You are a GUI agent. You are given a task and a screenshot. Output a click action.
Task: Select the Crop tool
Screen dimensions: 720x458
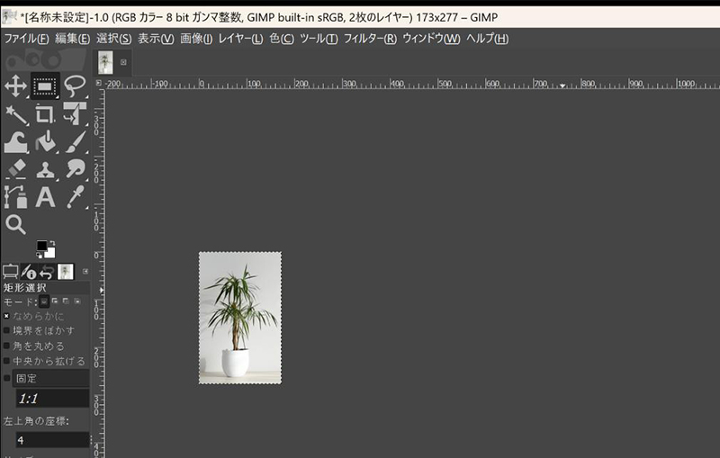click(x=45, y=114)
